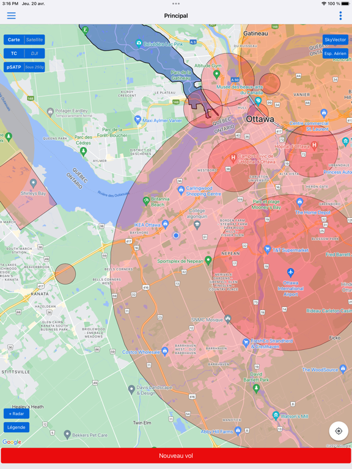
Task: Tap the Google logo
Action: tap(12, 442)
